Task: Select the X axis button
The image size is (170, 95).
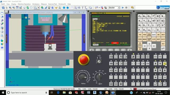Action: tap(155, 64)
